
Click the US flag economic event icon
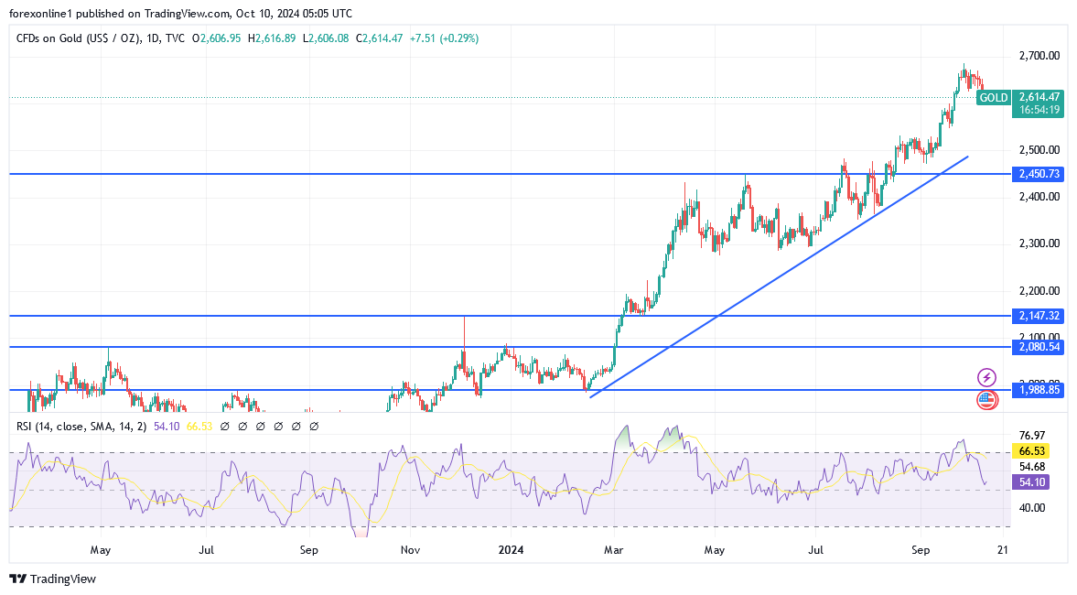point(986,398)
